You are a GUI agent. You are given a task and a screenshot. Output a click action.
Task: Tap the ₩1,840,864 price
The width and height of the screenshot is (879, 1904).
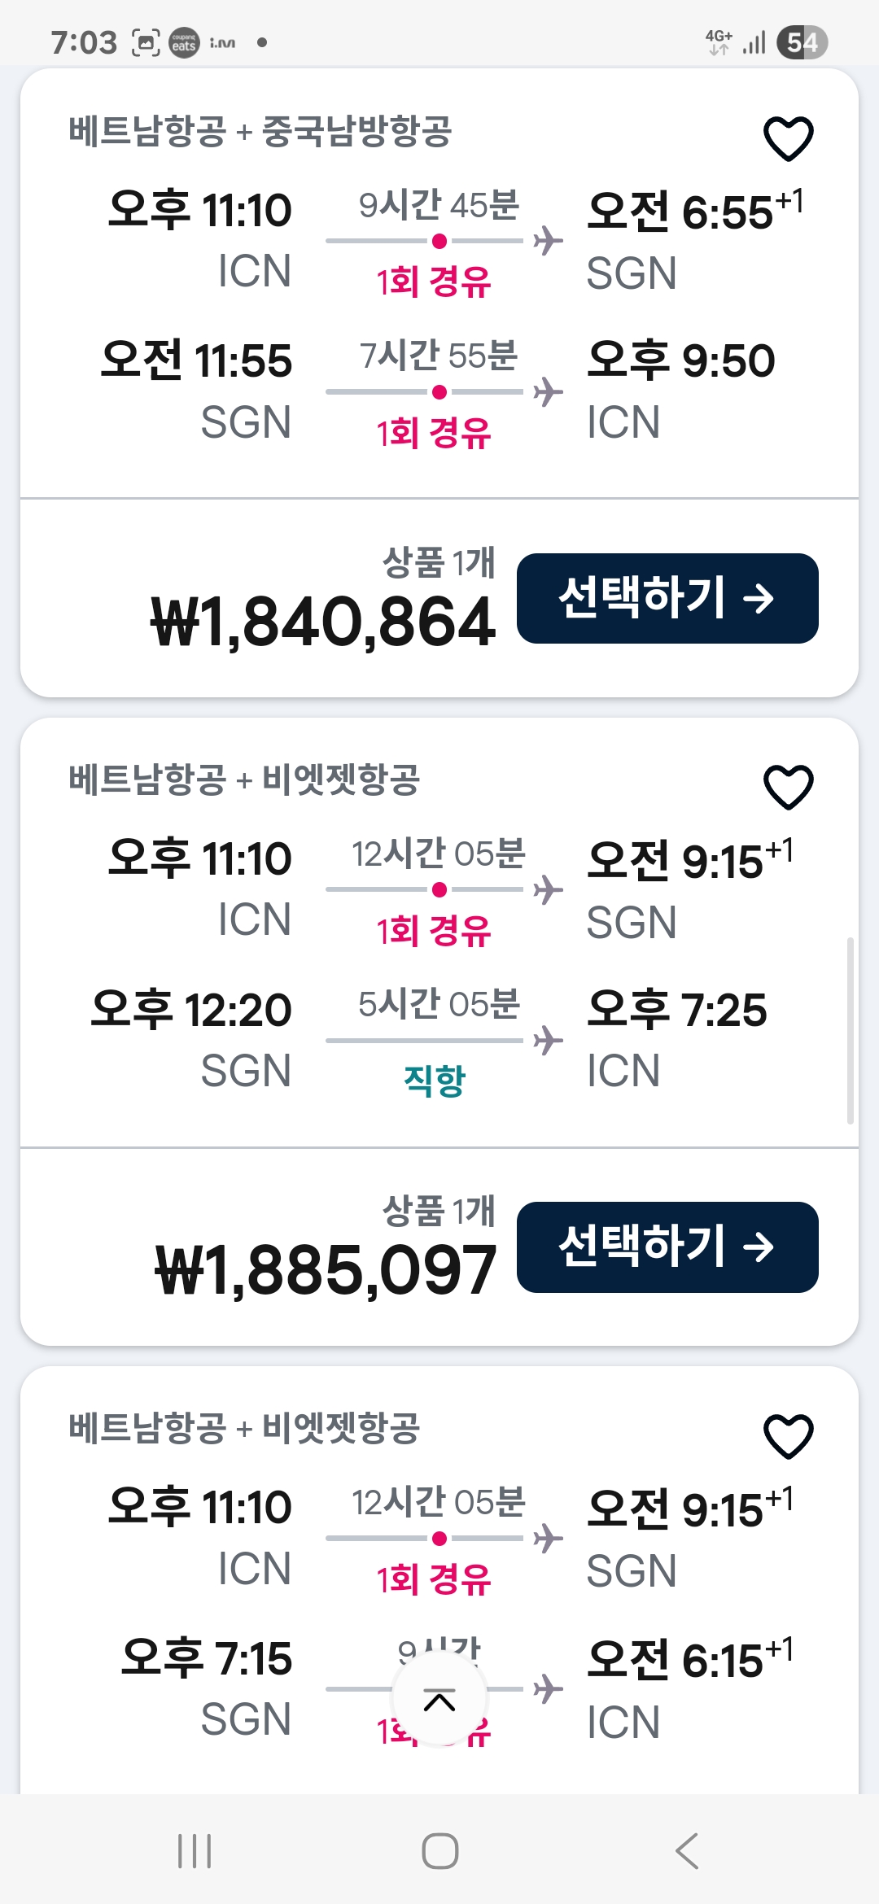coord(324,622)
